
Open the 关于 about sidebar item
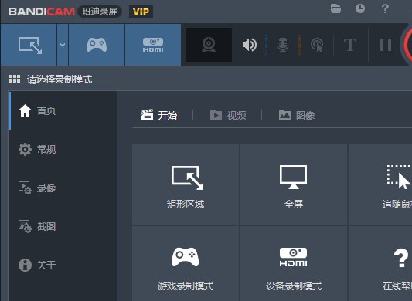pyautogui.click(x=63, y=265)
